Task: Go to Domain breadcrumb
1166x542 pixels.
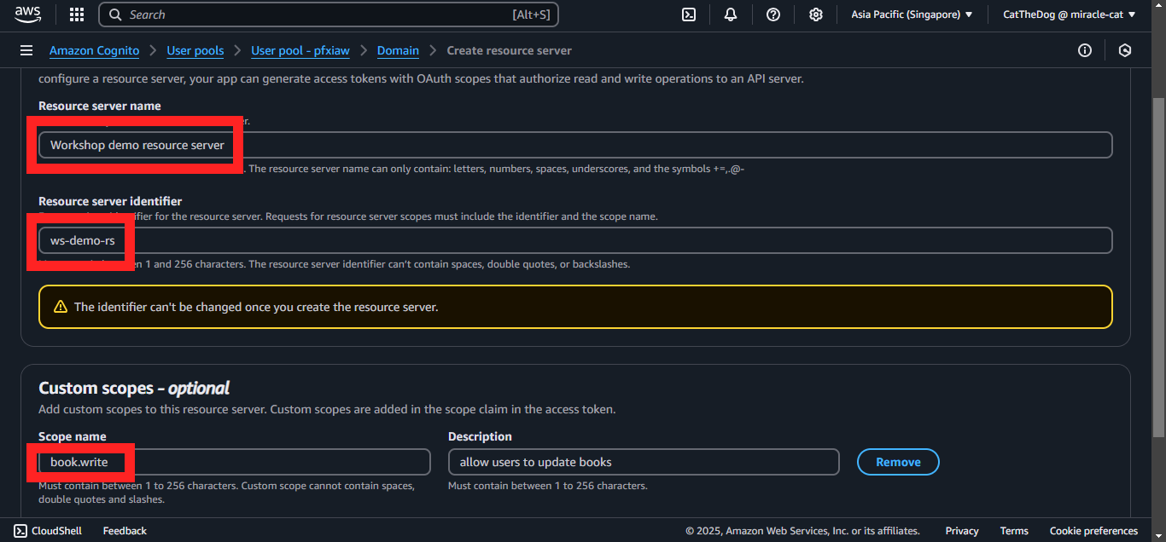Action: [x=398, y=51]
